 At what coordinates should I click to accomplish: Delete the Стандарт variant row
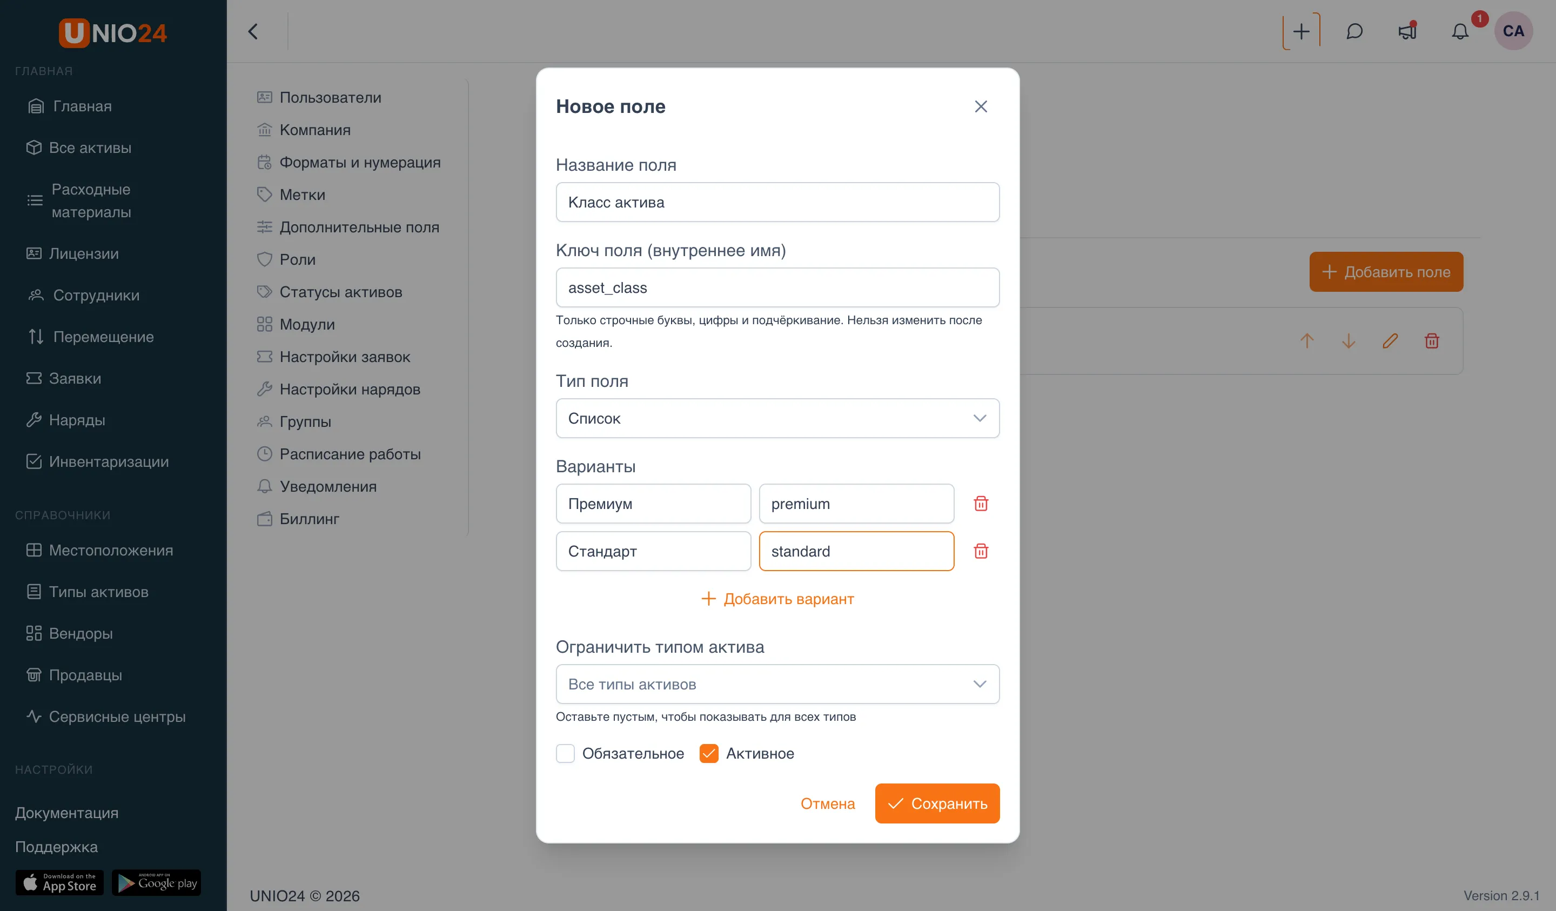click(x=981, y=551)
